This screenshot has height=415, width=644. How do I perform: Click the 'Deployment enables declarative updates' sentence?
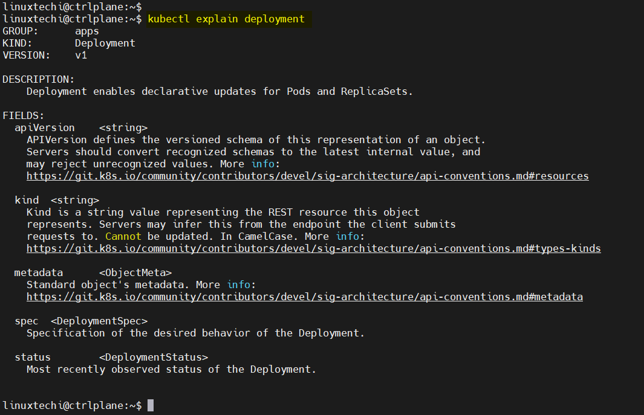pyautogui.click(x=220, y=92)
